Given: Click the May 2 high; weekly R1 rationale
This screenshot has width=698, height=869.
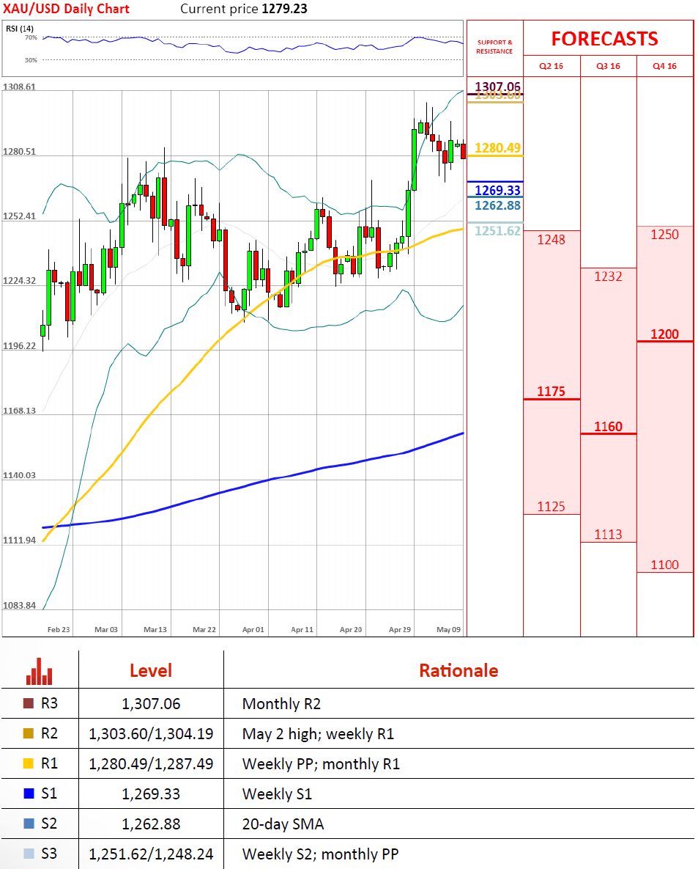Looking at the screenshot, I should (x=318, y=734).
